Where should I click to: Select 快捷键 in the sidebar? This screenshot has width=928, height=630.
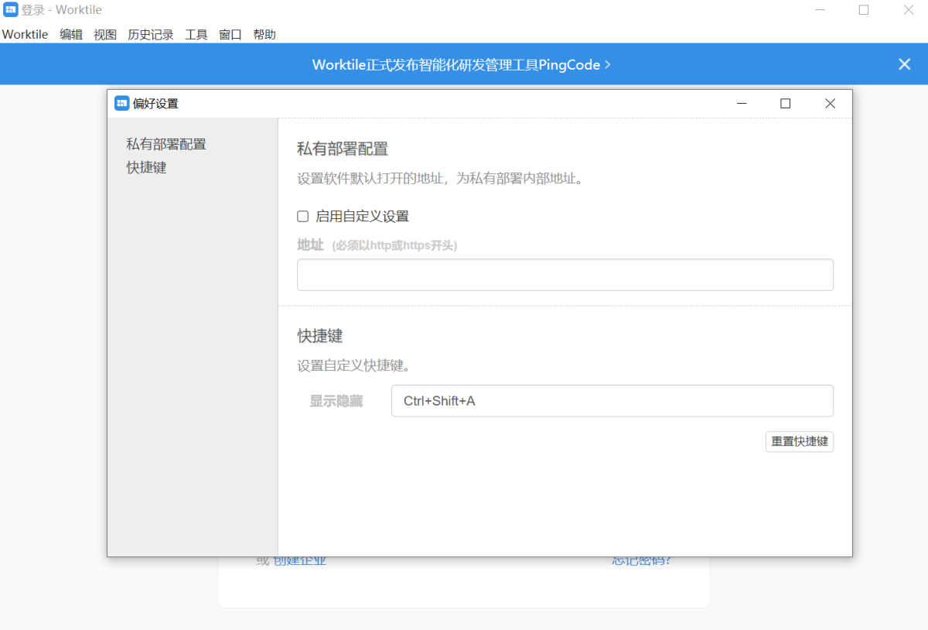pyautogui.click(x=146, y=167)
